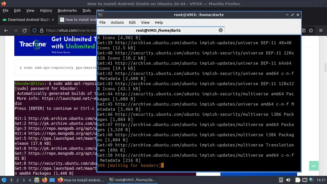Screen dimensions: 327x184
Task: Click the vitux.com address bar
Action: pyautogui.click(x=71, y=30)
